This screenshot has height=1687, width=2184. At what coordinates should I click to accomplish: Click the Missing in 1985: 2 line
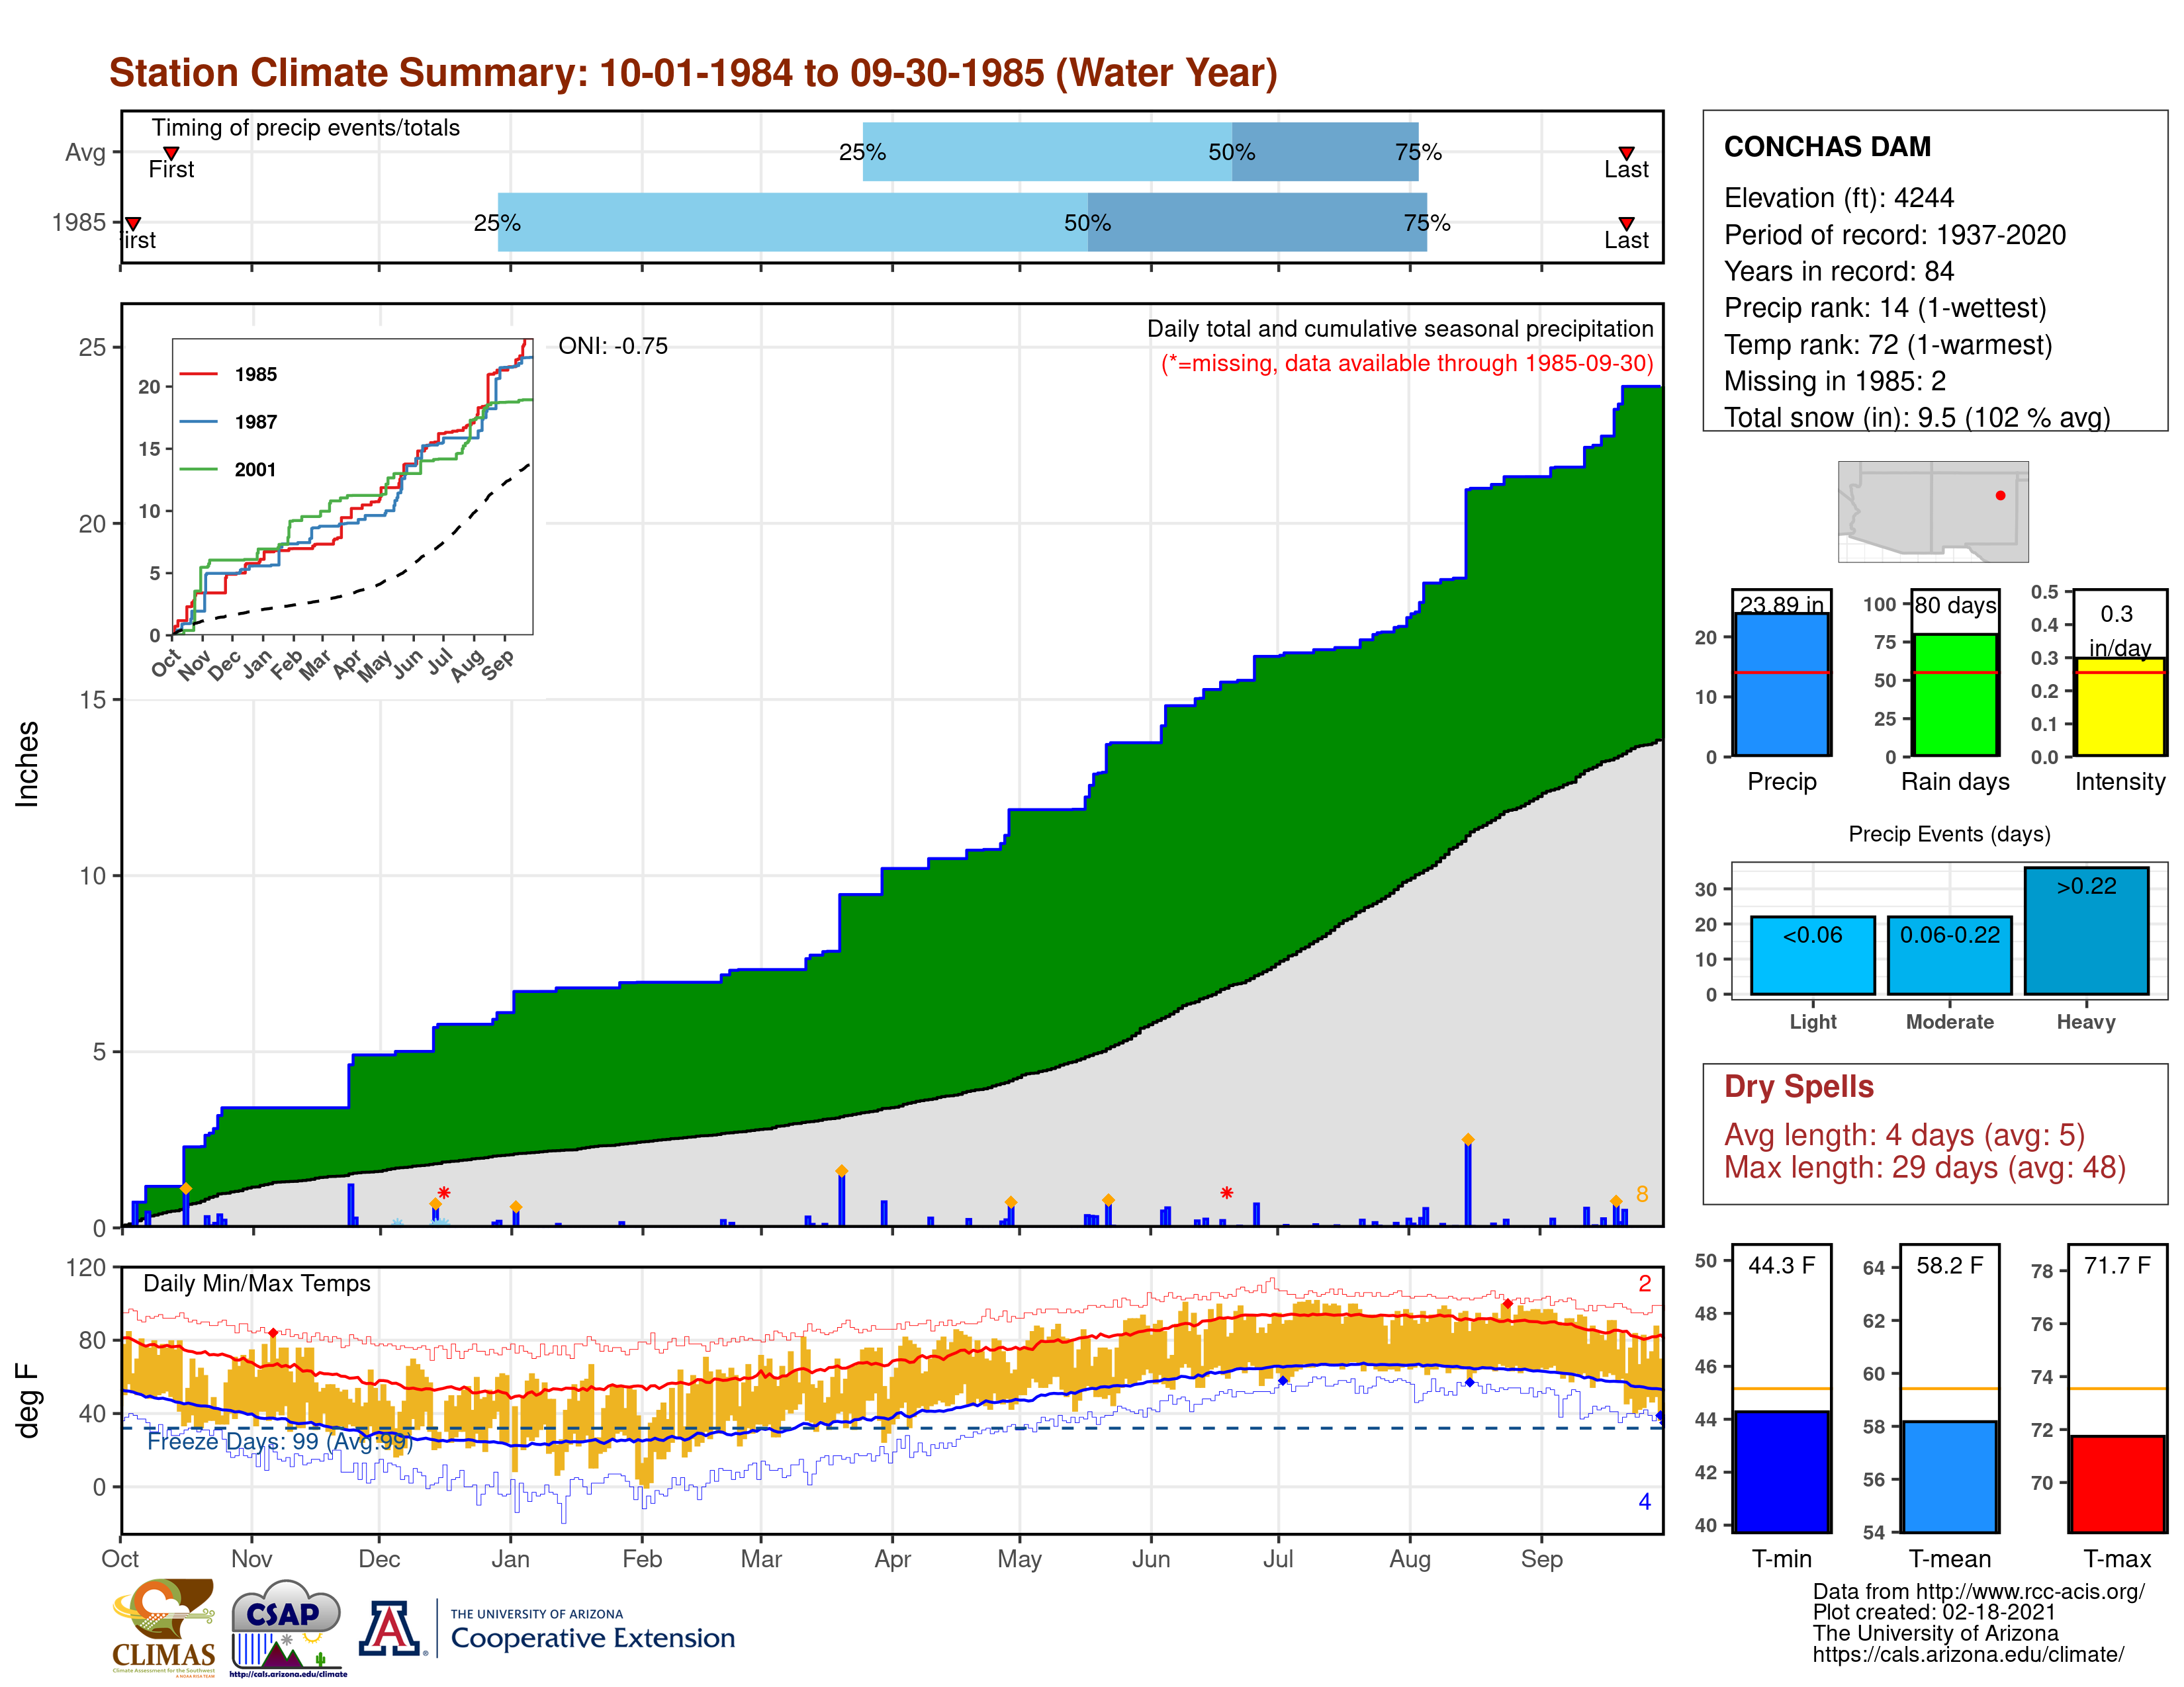point(1835,381)
